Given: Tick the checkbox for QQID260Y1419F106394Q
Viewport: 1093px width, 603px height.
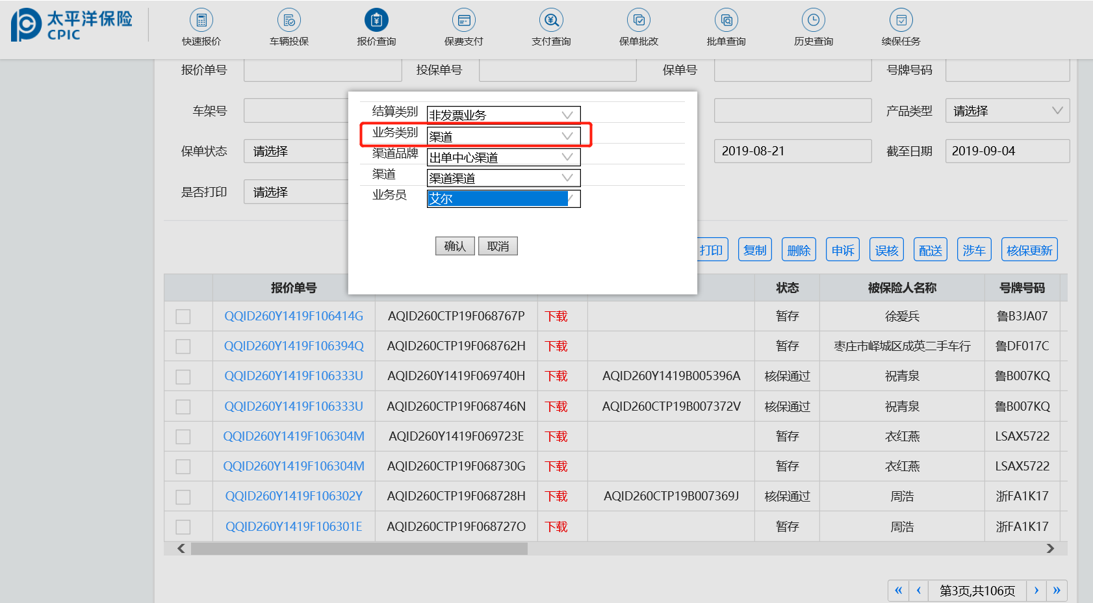Looking at the screenshot, I should pyautogui.click(x=183, y=346).
